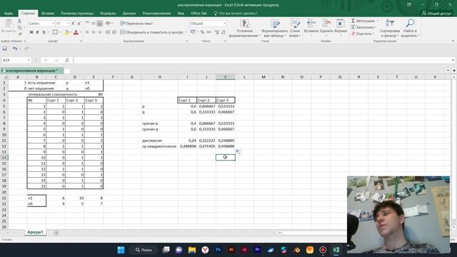Click Insert cells (Вставить) in cells group
This screenshot has width=457, height=257.
pos(311,29)
